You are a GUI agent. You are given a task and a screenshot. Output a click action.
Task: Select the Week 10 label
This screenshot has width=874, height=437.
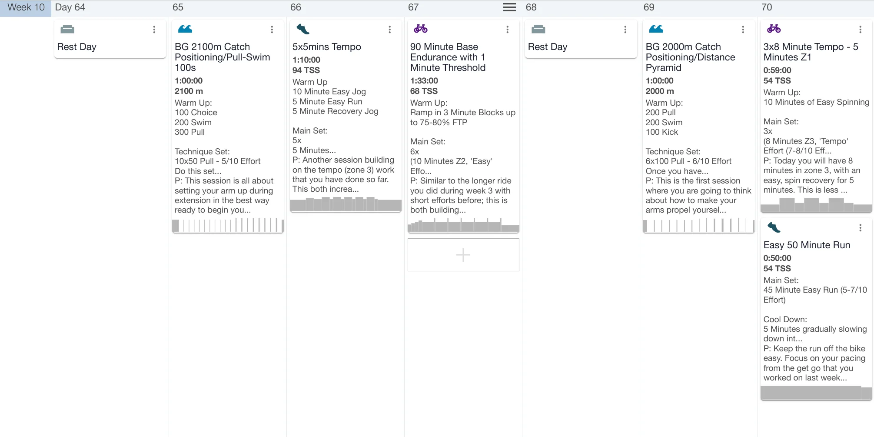[x=26, y=7]
